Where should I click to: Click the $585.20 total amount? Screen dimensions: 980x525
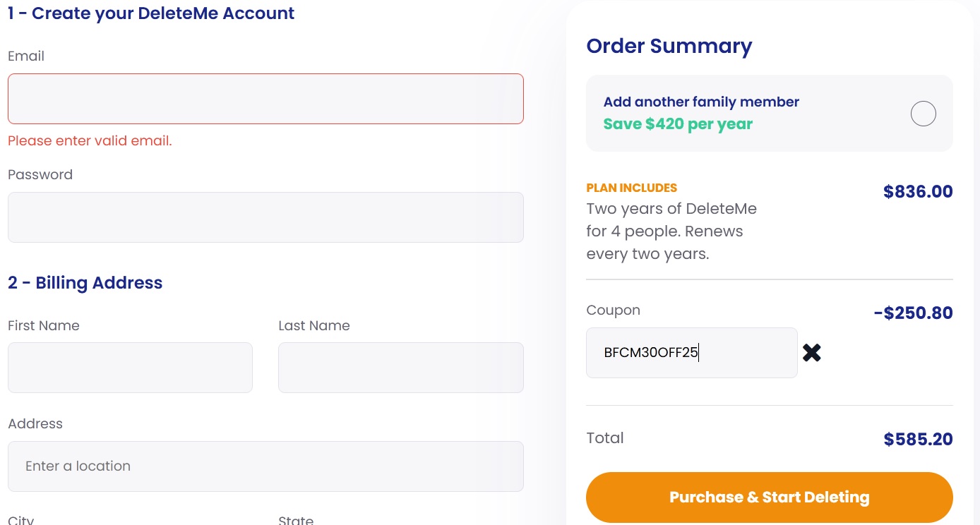918,439
